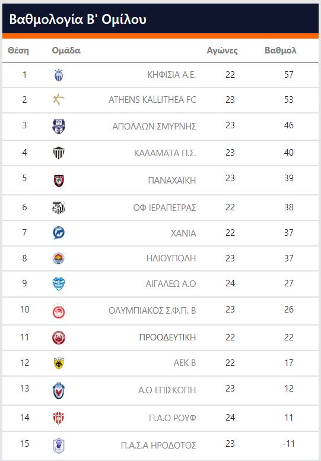This screenshot has width=321, height=461.
Task: Sort by the Βαθμολ column header
Action: click(281, 50)
